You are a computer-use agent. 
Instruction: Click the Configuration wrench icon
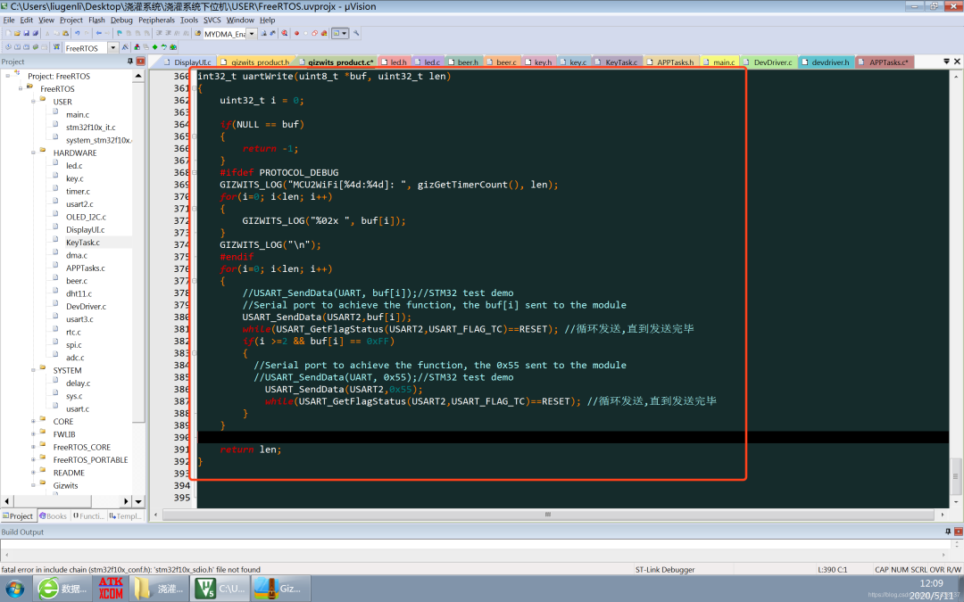tap(356, 34)
